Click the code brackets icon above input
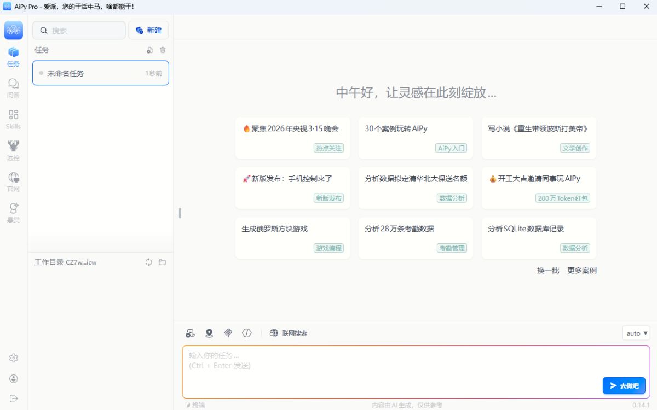Screen dimensions: 657x410 [x=247, y=333]
